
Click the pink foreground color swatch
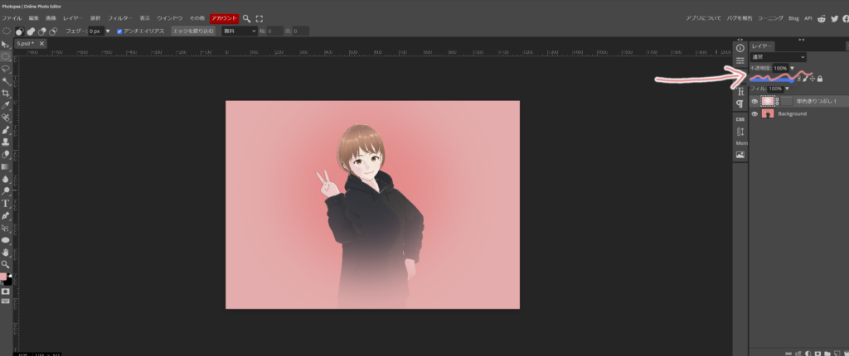pyautogui.click(x=4, y=277)
